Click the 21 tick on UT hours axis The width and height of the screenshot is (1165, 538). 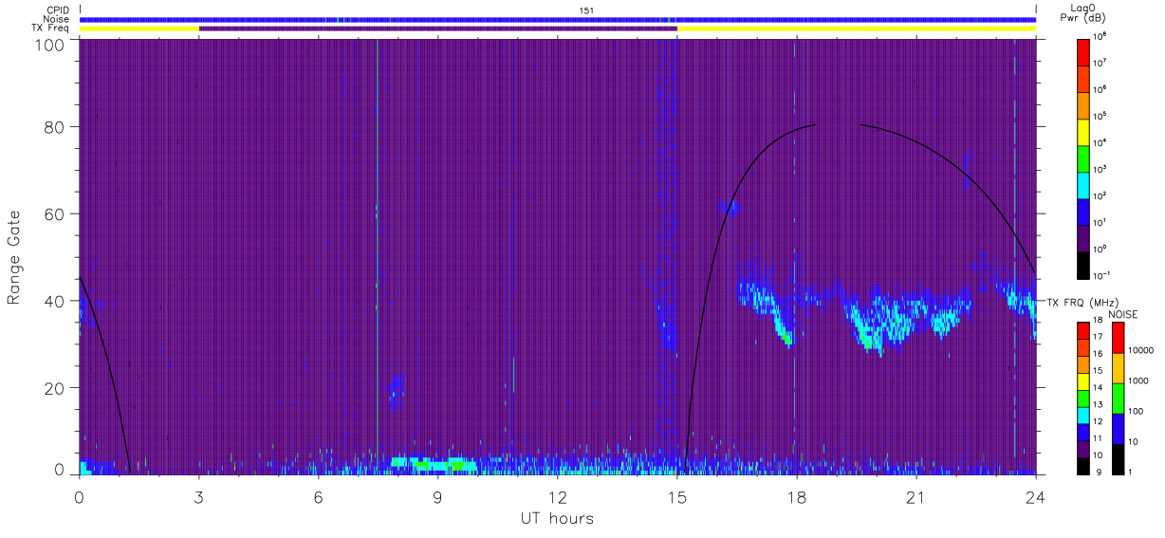(915, 496)
